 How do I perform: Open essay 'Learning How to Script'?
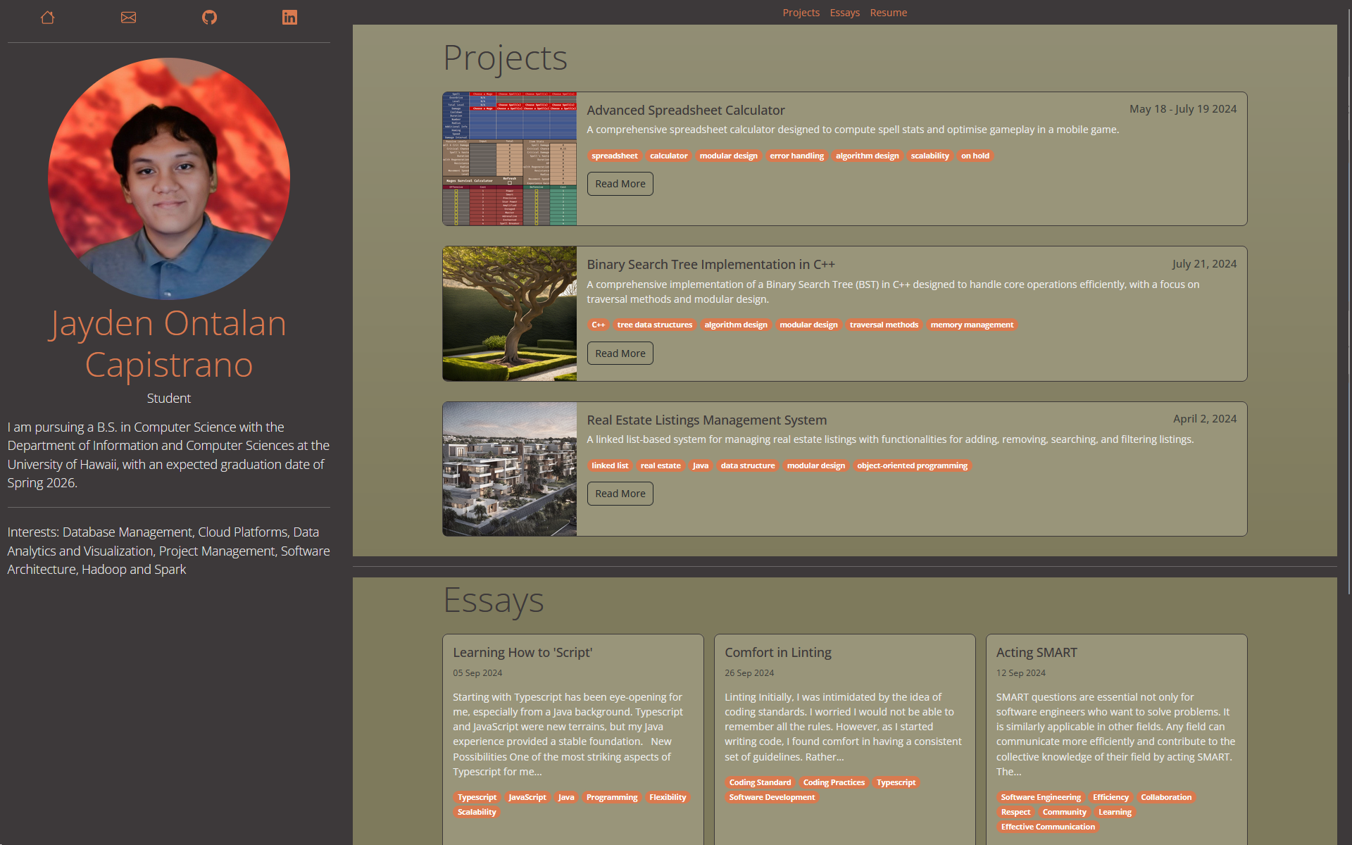click(522, 652)
